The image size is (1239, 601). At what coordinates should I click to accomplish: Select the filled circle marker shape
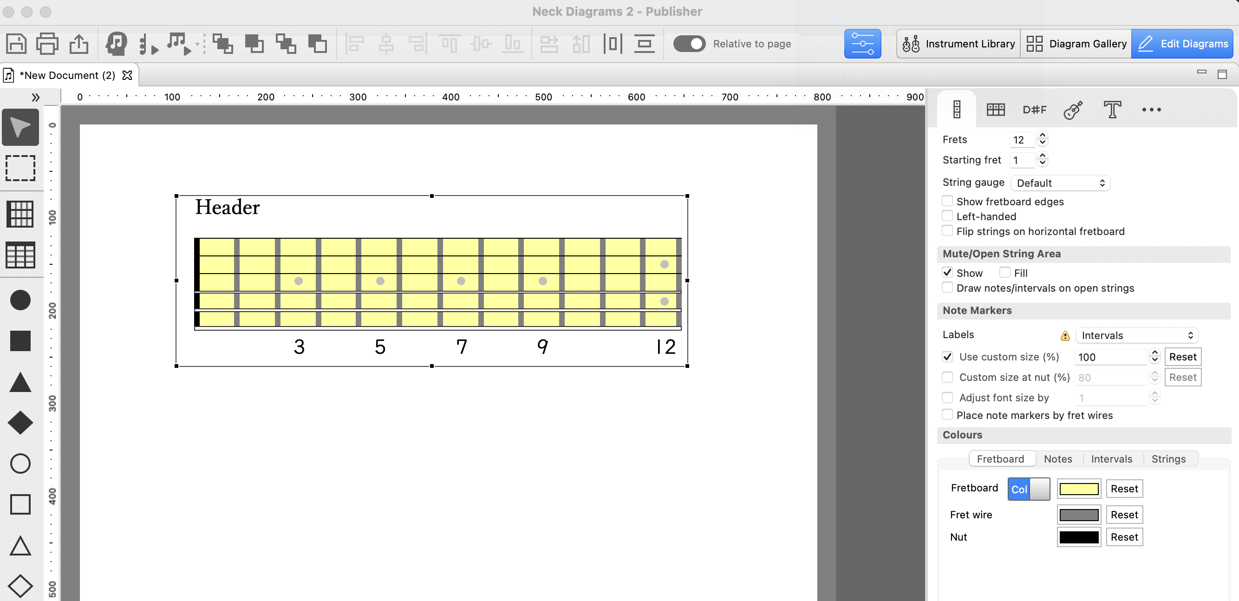20,300
